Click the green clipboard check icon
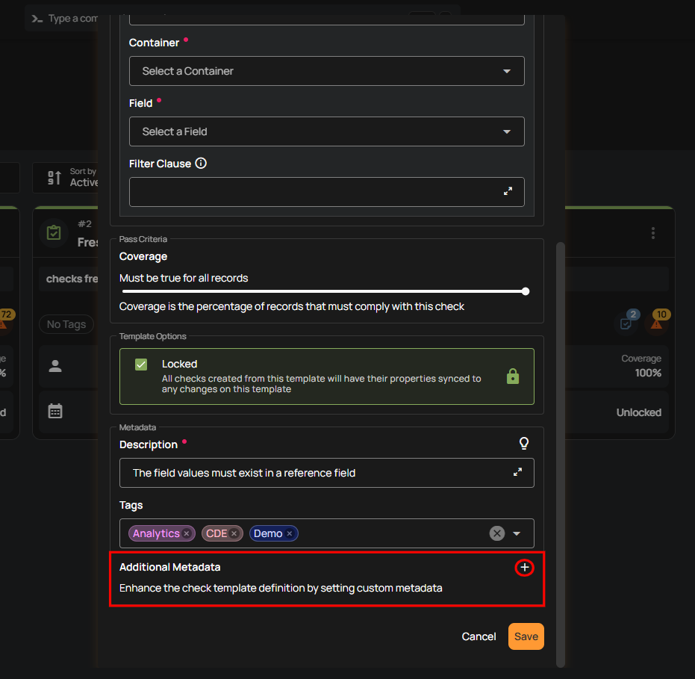695x679 pixels. coord(54,232)
